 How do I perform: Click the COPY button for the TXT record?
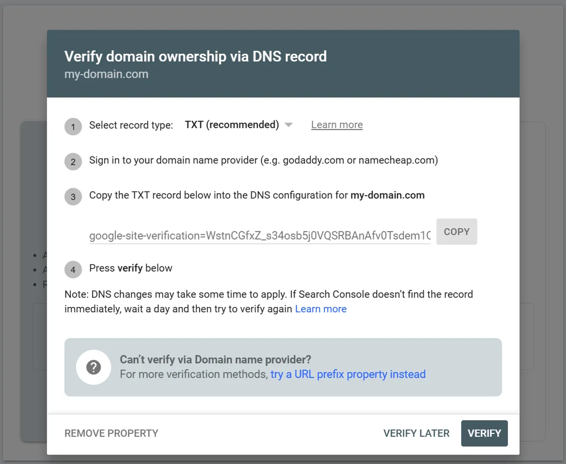coord(456,232)
